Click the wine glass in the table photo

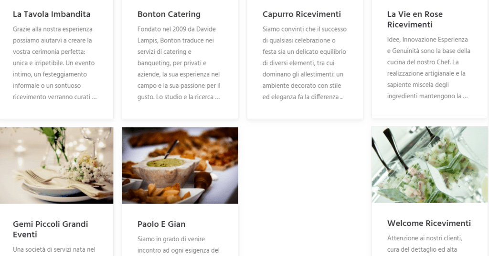tap(96, 137)
